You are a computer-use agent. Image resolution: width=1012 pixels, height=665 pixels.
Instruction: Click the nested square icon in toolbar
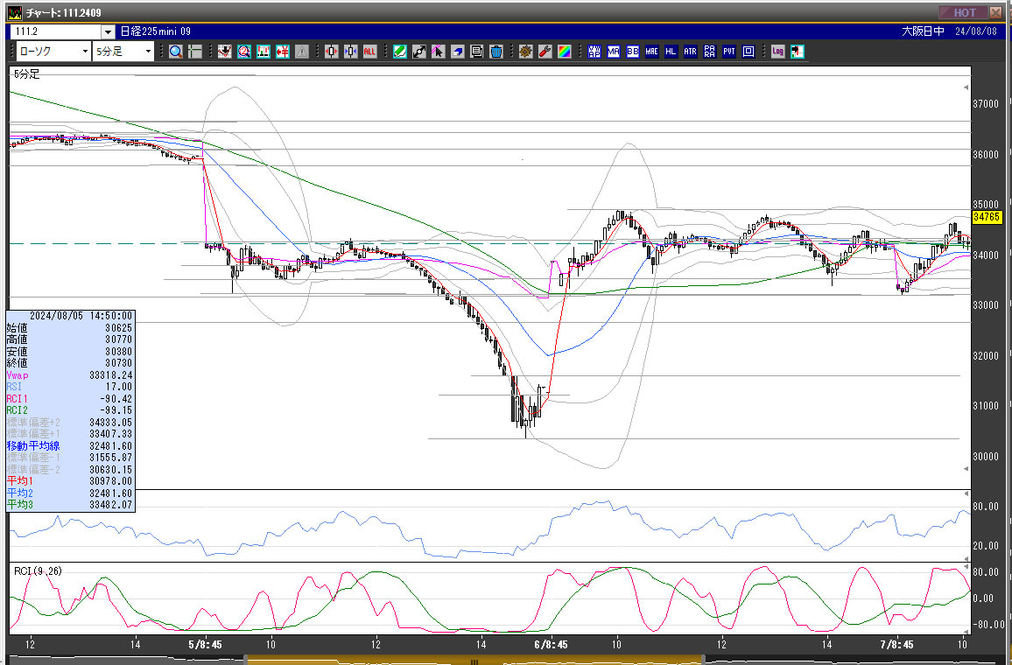tap(748, 52)
